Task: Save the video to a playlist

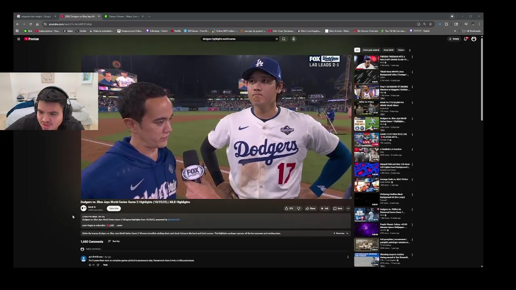Action: pos(338,209)
